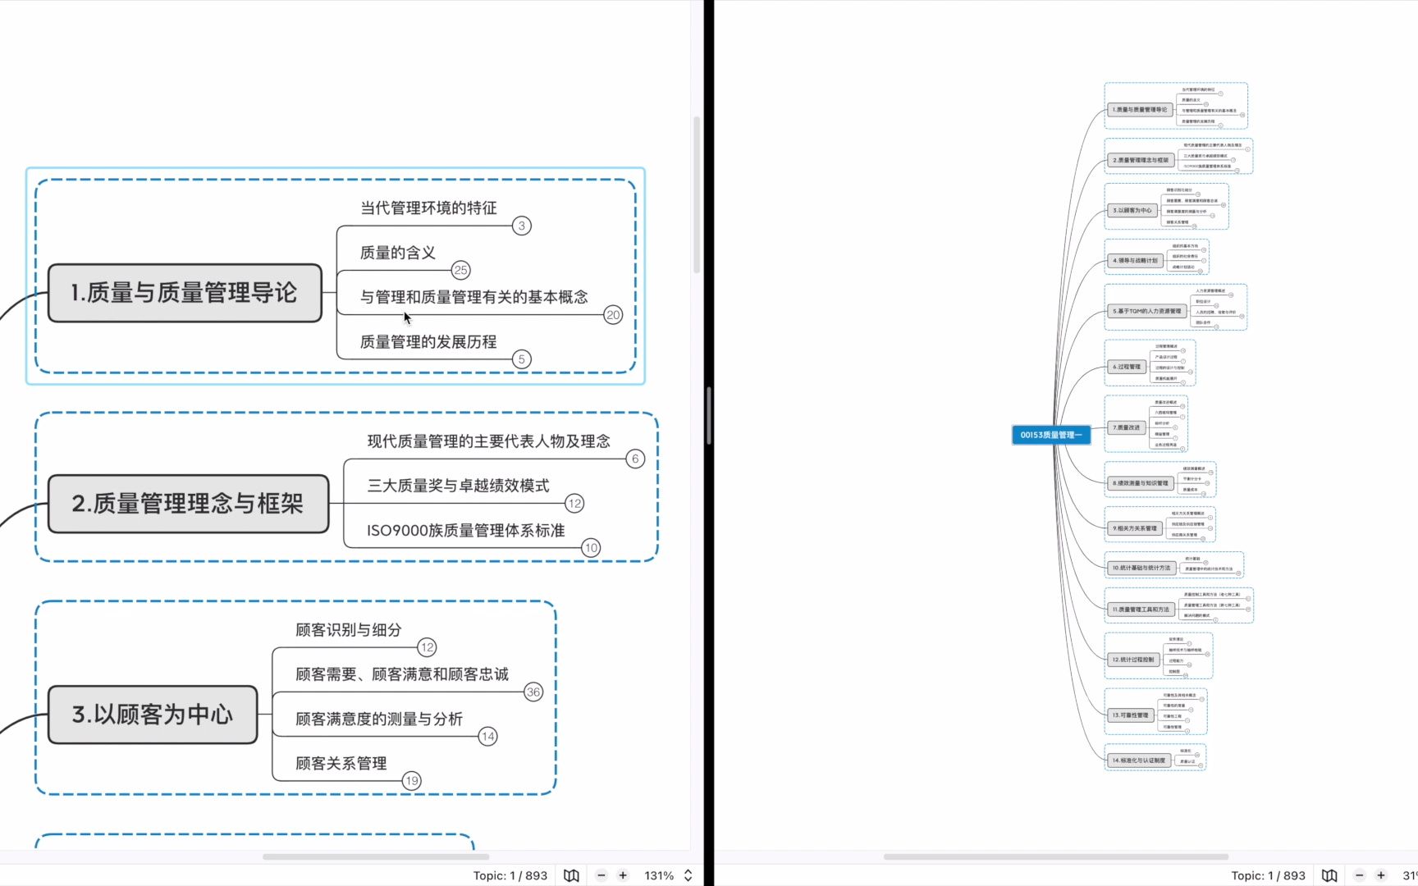Select 5.基于TQM的人力资源管理 node in right pane
Screen dimensions: 1418x886
1147,311
